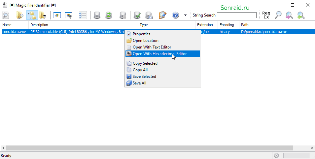Image resolution: width=315 pixels, height=159 pixels.
Task: Click the blue help question mark icon
Action: pos(176,15)
